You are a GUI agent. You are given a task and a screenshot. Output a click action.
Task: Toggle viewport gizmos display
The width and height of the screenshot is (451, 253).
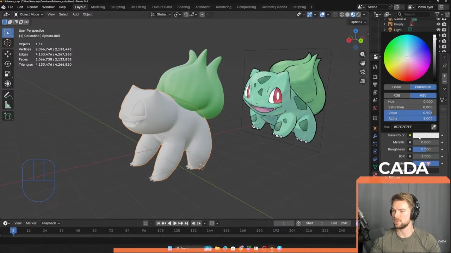309,14
